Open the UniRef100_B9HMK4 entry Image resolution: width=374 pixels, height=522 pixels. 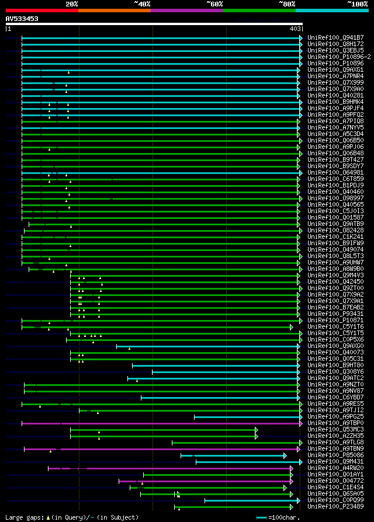click(x=335, y=102)
